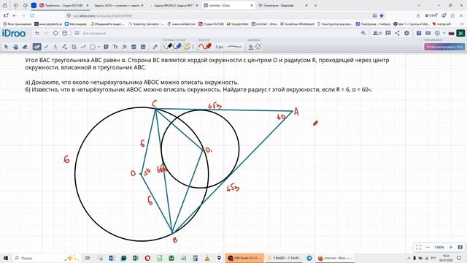Select the no-fill option
Screen dimensions: 467x263
pos(258,47)
